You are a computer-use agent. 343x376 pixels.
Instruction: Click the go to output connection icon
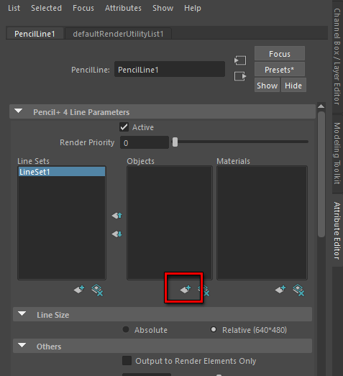[240, 76]
